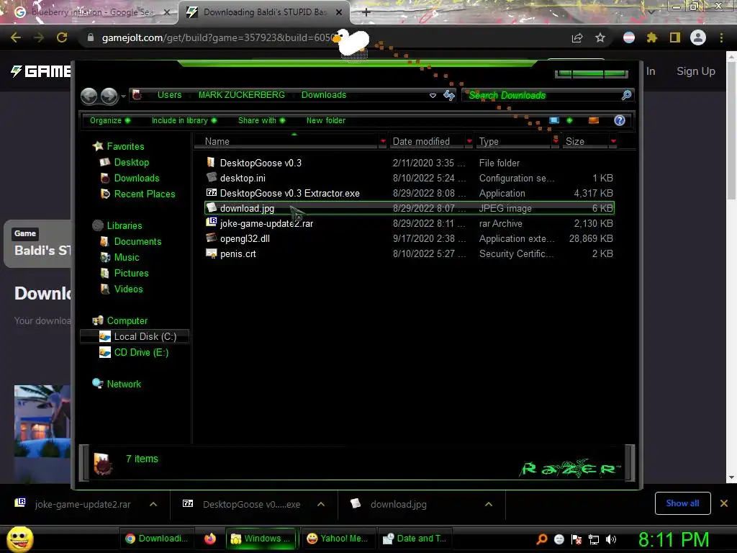The image size is (737, 553).
Task: Open Chrome three-dot menu
Action: click(721, 37)
